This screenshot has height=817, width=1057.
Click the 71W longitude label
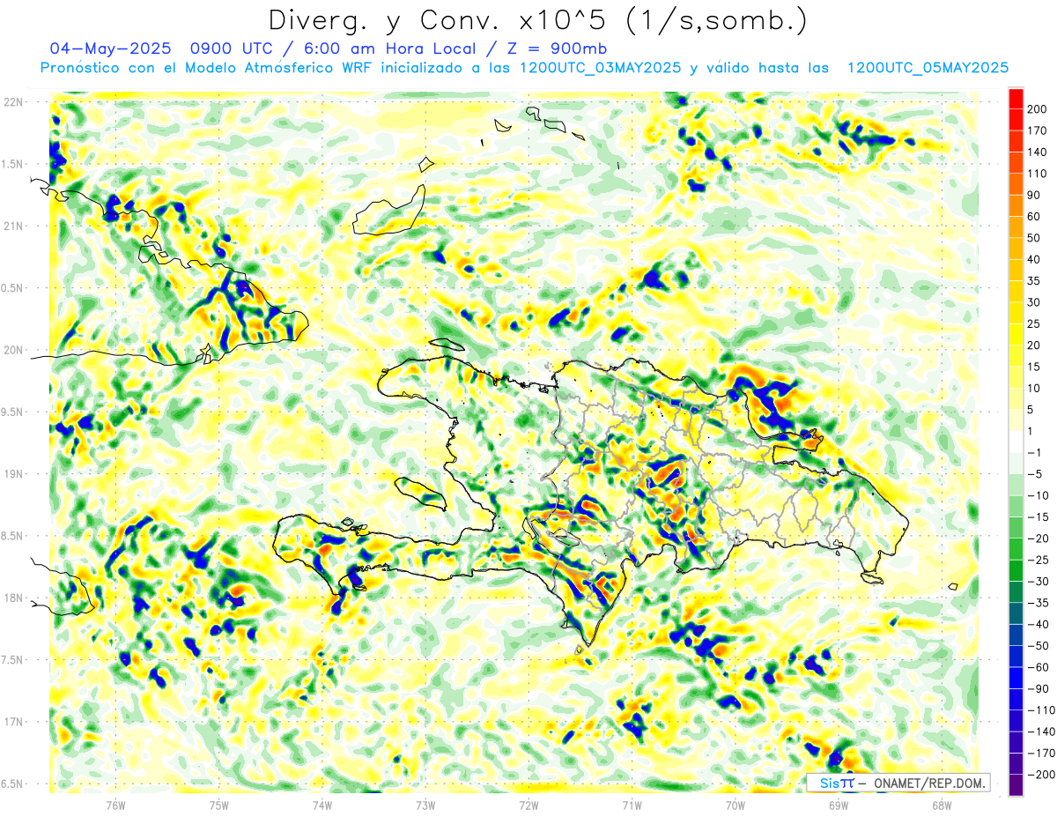(x=632, y=804)
